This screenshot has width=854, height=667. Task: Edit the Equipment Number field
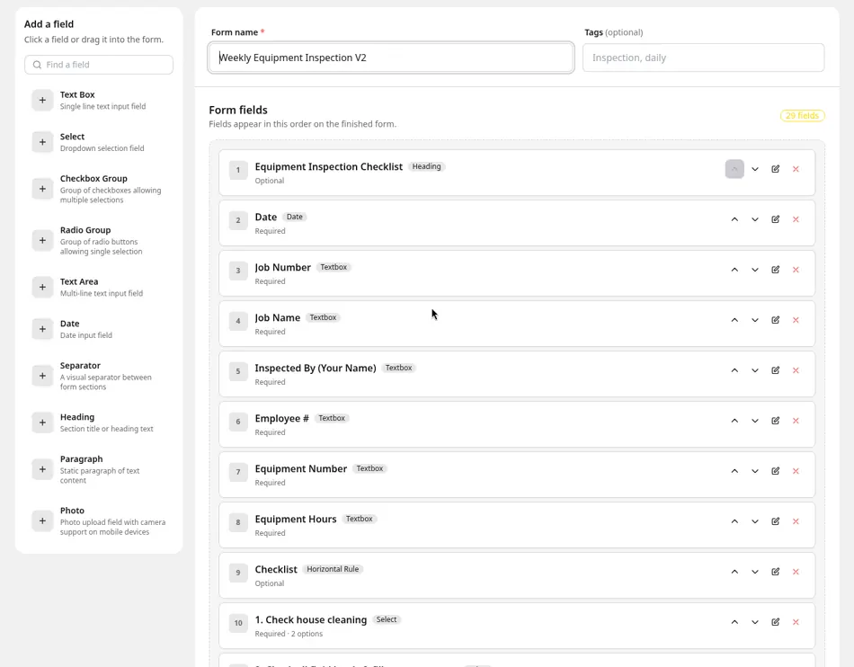[775, 471]
